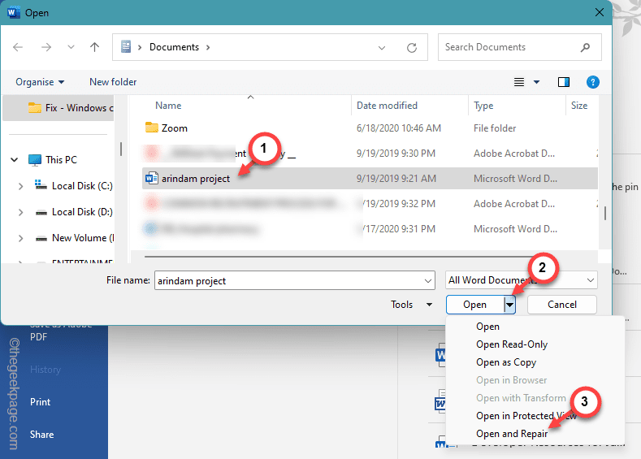Sort by Date modified column header
This screenshot has width=641, height=459.
[x=387, y=106]
